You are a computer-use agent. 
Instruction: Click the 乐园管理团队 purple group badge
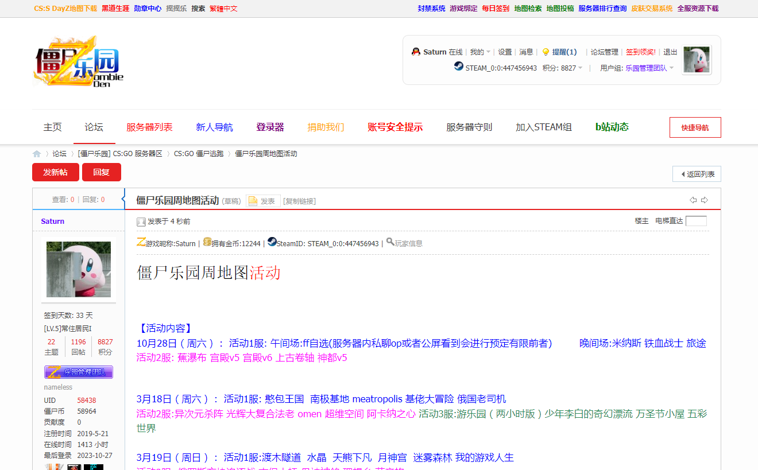point(79,372)
